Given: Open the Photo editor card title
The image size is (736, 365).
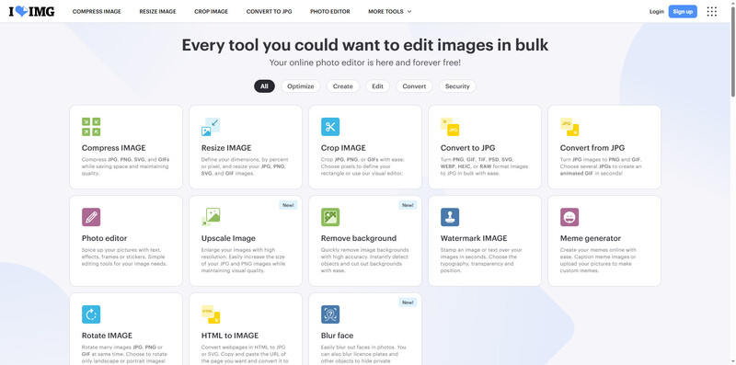Looking at the screenshot, I should (104, 238).
